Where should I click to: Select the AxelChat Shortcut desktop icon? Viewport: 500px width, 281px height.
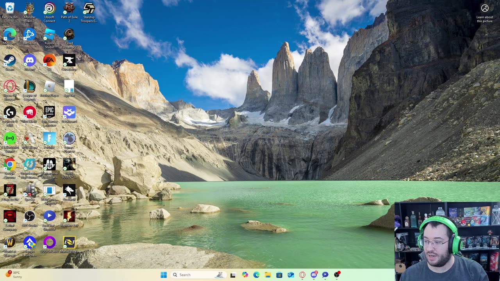49,221
